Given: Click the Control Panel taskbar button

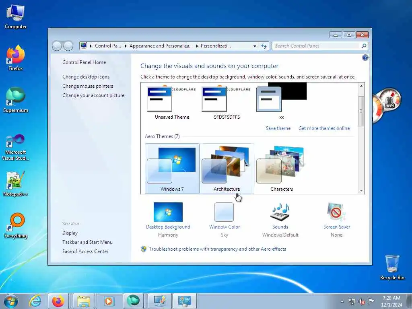Looking at the screenshot, I should click(x=184, y=301).
